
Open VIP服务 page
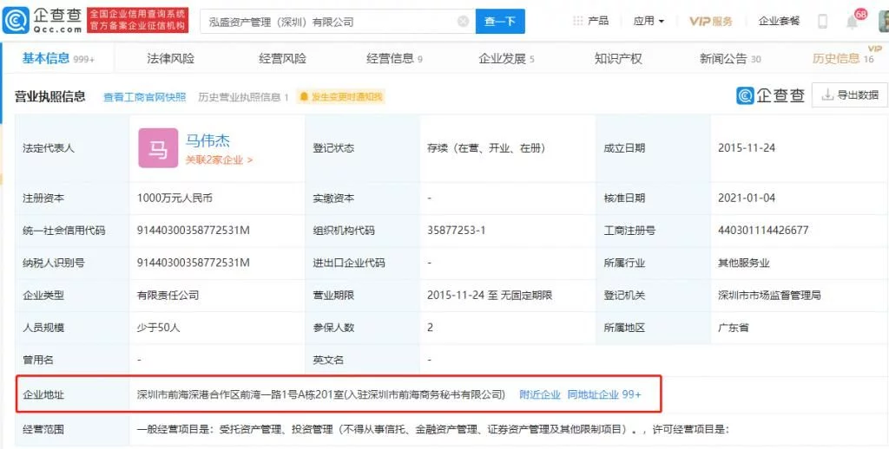point(711,21)
